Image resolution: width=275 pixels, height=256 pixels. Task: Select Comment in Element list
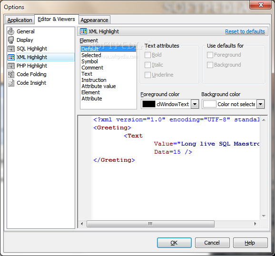(x=108, y=68)
